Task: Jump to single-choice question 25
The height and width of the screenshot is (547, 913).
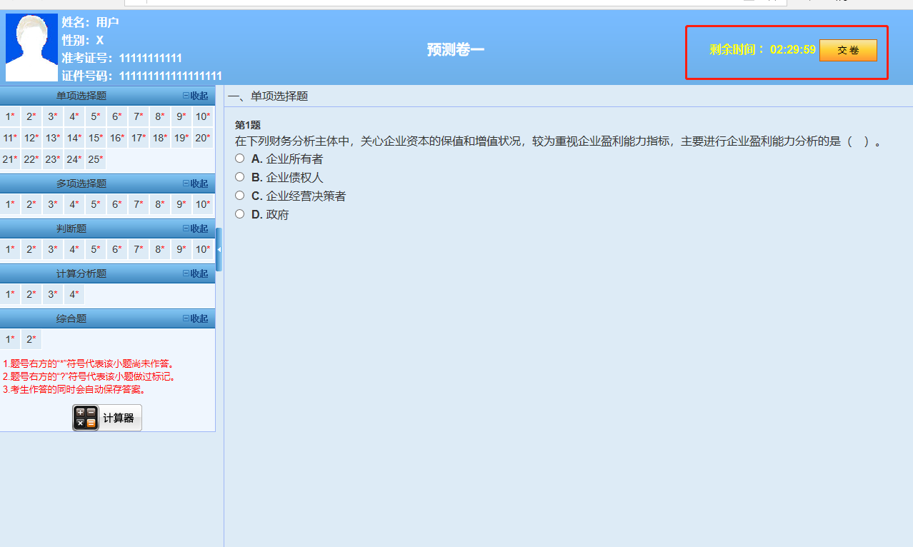Action: point(95,159)
